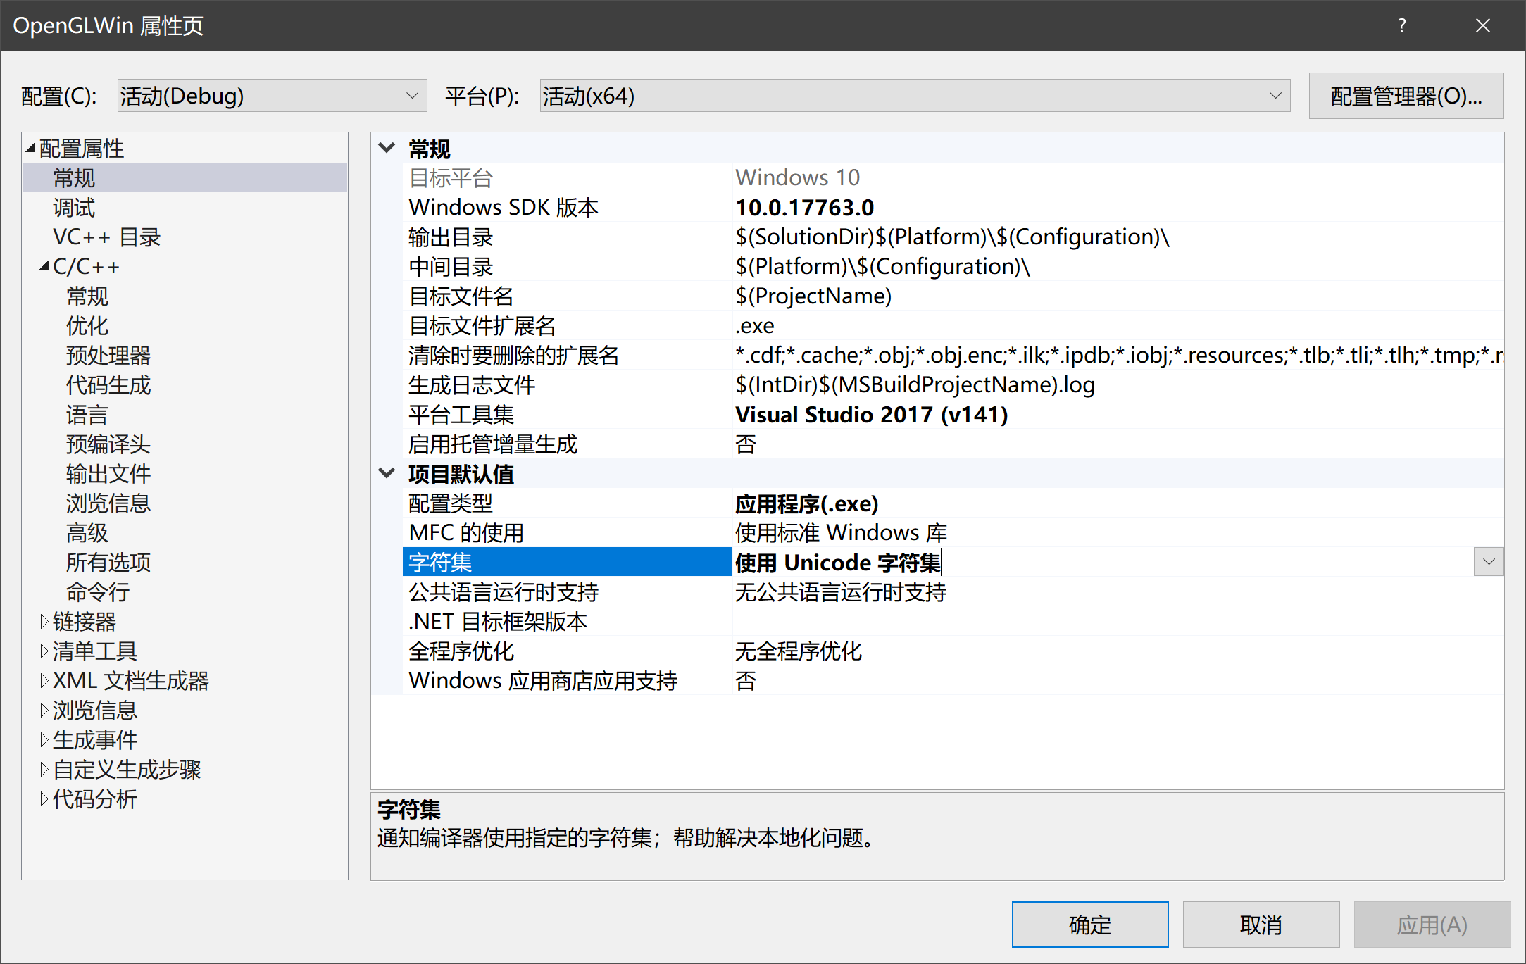This screenshot has width=1526, height=964.
Task: Click the 确定 button
Action: pyautogui.click(x=1089, y=924)
